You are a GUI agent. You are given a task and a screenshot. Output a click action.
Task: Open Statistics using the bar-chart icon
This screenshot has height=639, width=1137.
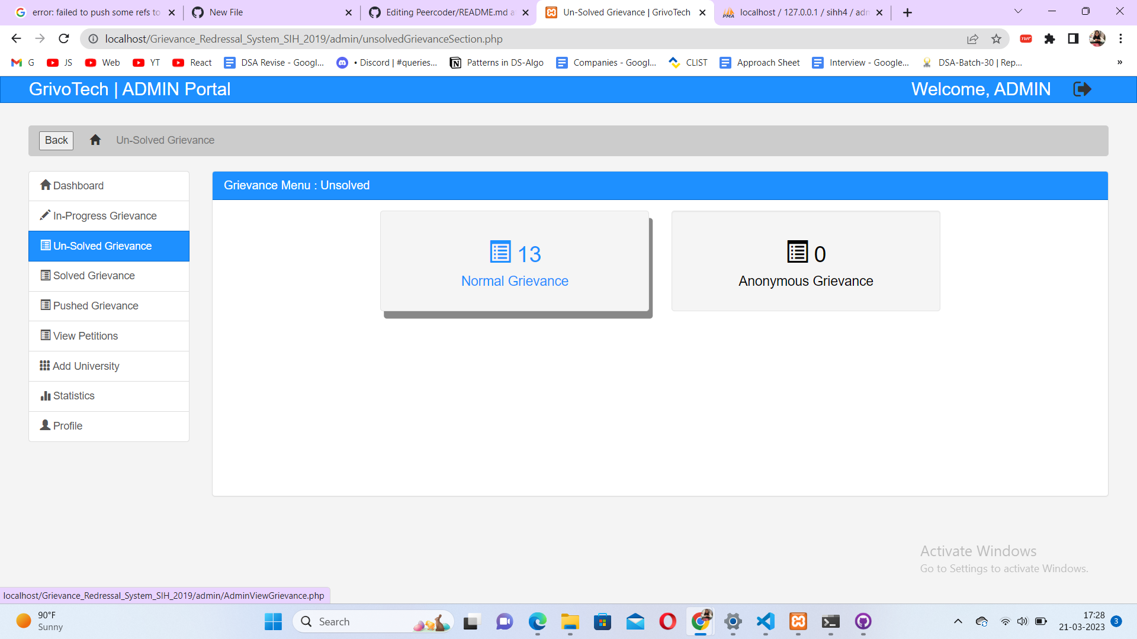tap(46, 396)
